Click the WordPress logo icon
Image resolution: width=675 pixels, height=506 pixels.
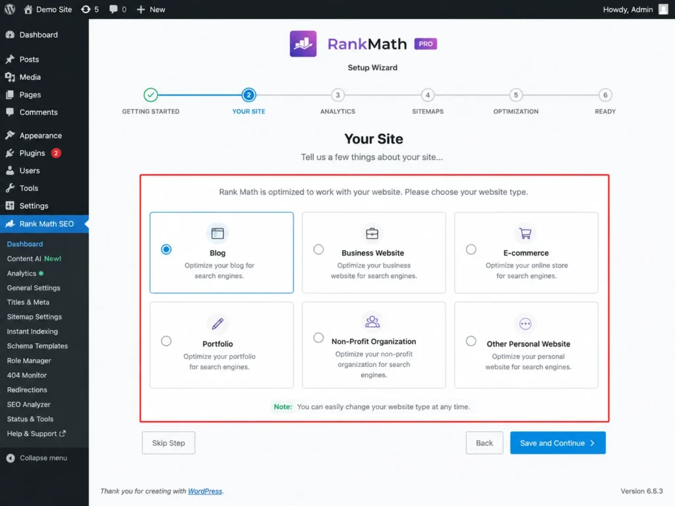point(10,9)
